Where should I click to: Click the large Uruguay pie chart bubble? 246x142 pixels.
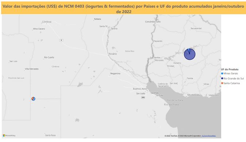(x=189, y=54)
